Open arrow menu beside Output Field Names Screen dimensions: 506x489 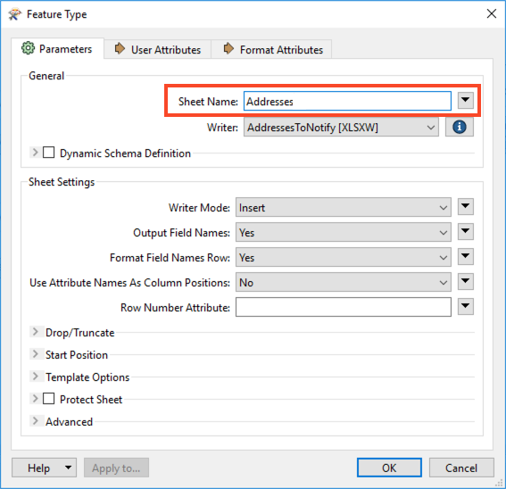coord(465,231)
